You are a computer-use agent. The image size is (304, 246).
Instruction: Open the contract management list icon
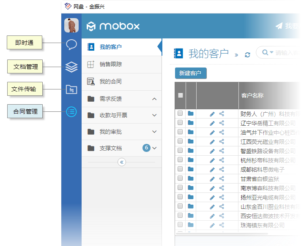click(71, 112)
